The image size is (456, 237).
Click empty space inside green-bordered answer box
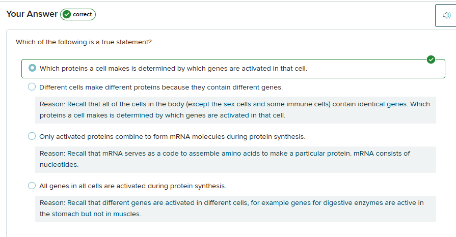click(372, 69)
